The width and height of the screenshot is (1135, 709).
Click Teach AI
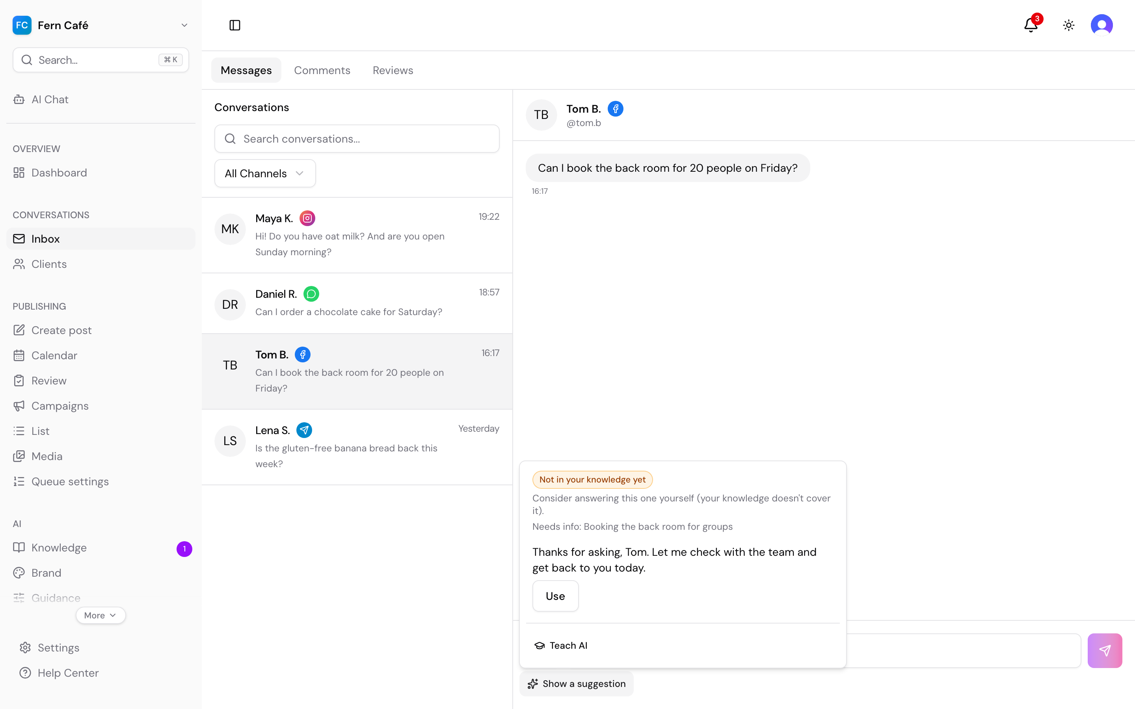[x=562, y=646]
